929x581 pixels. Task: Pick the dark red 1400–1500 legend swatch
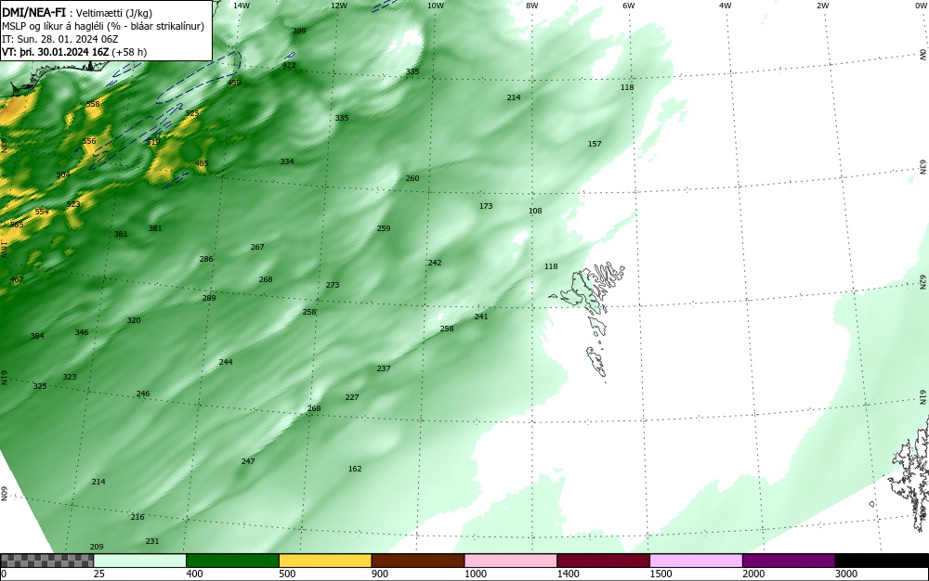[603, 561]
